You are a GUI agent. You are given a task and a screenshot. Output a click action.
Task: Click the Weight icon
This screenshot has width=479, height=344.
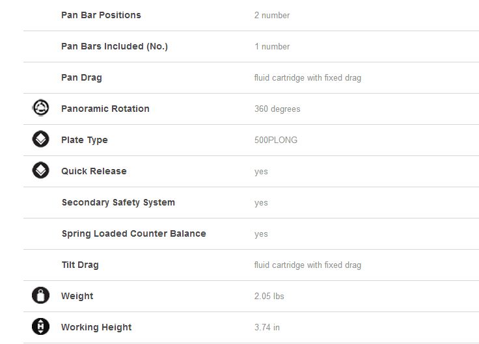coord(40,295)
